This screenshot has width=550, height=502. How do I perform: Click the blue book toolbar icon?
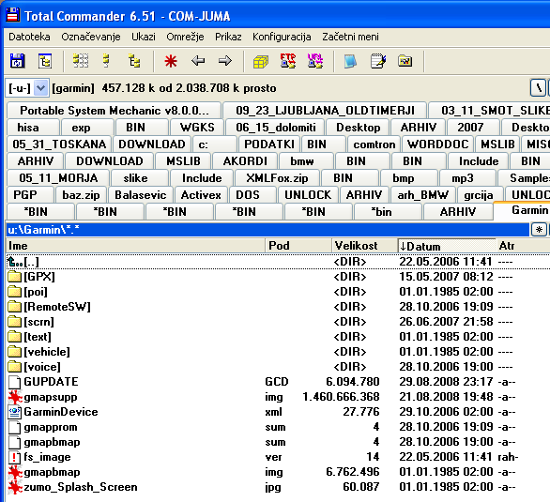point(350,61)
